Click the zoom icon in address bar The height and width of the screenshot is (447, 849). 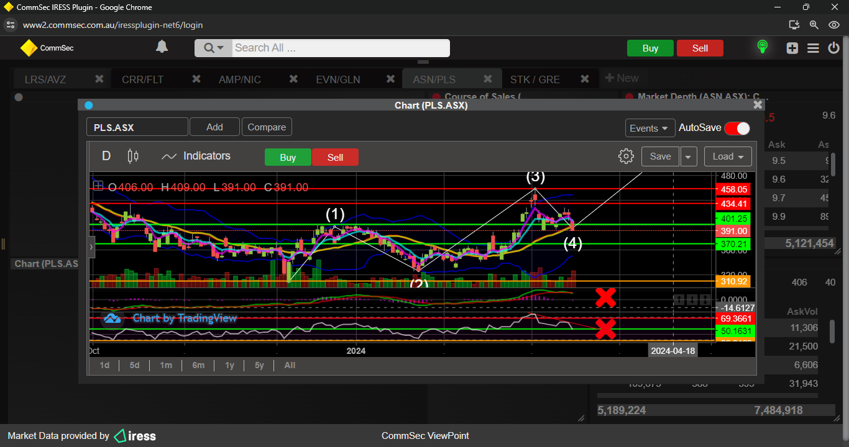[x=814, y=25]
